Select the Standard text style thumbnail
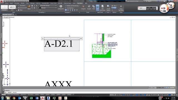This screenshot has width=178, height=100. (4, 8)
